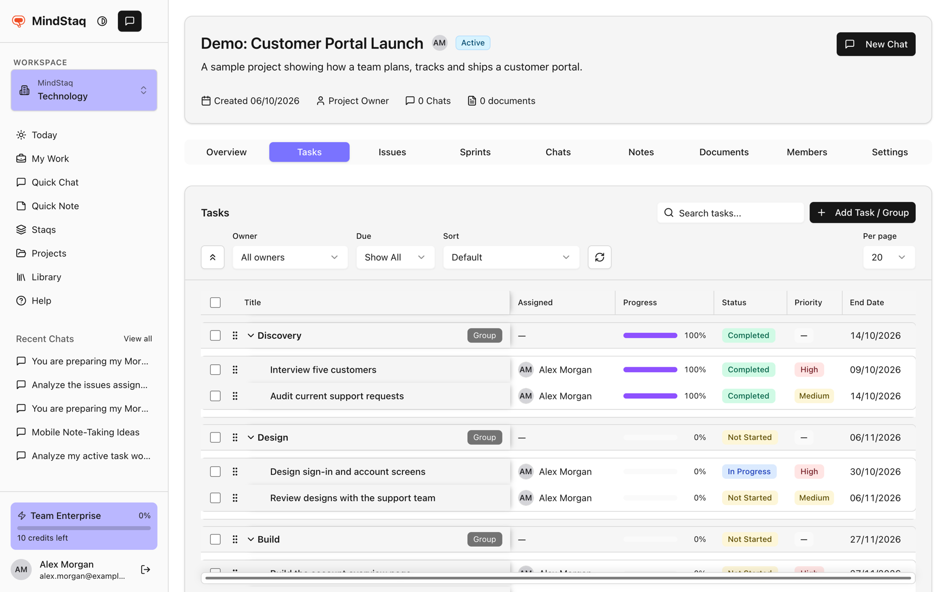
Task: Grab the drag handle for Interview five customers
Action: click(235, 369)
